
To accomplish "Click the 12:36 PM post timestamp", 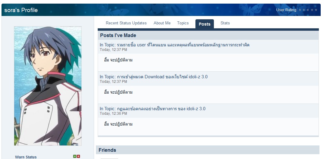I will (x=113, y=114).
